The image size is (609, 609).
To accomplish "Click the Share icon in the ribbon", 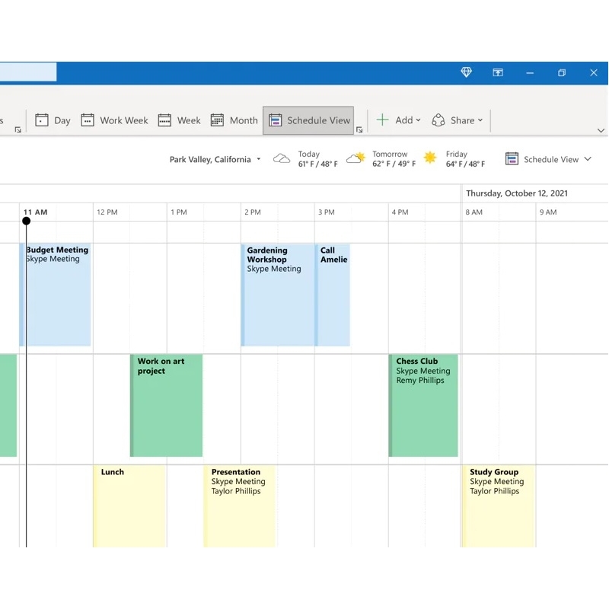I will coord(438,120).
